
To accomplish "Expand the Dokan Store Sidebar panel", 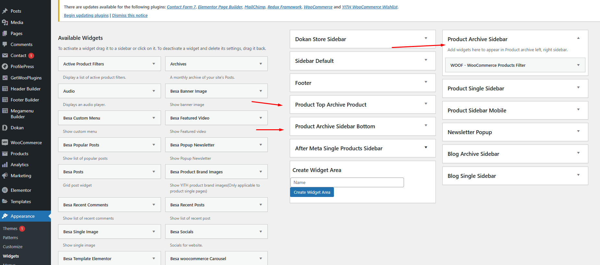I will (x=426, y=38).
